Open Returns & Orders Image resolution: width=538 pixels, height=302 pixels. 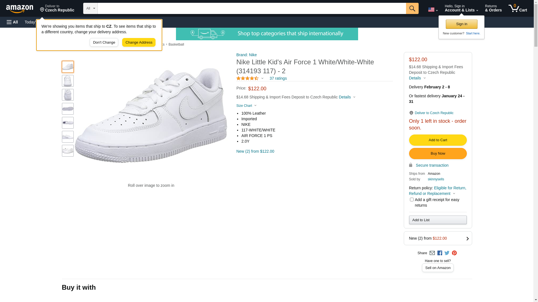493,8
